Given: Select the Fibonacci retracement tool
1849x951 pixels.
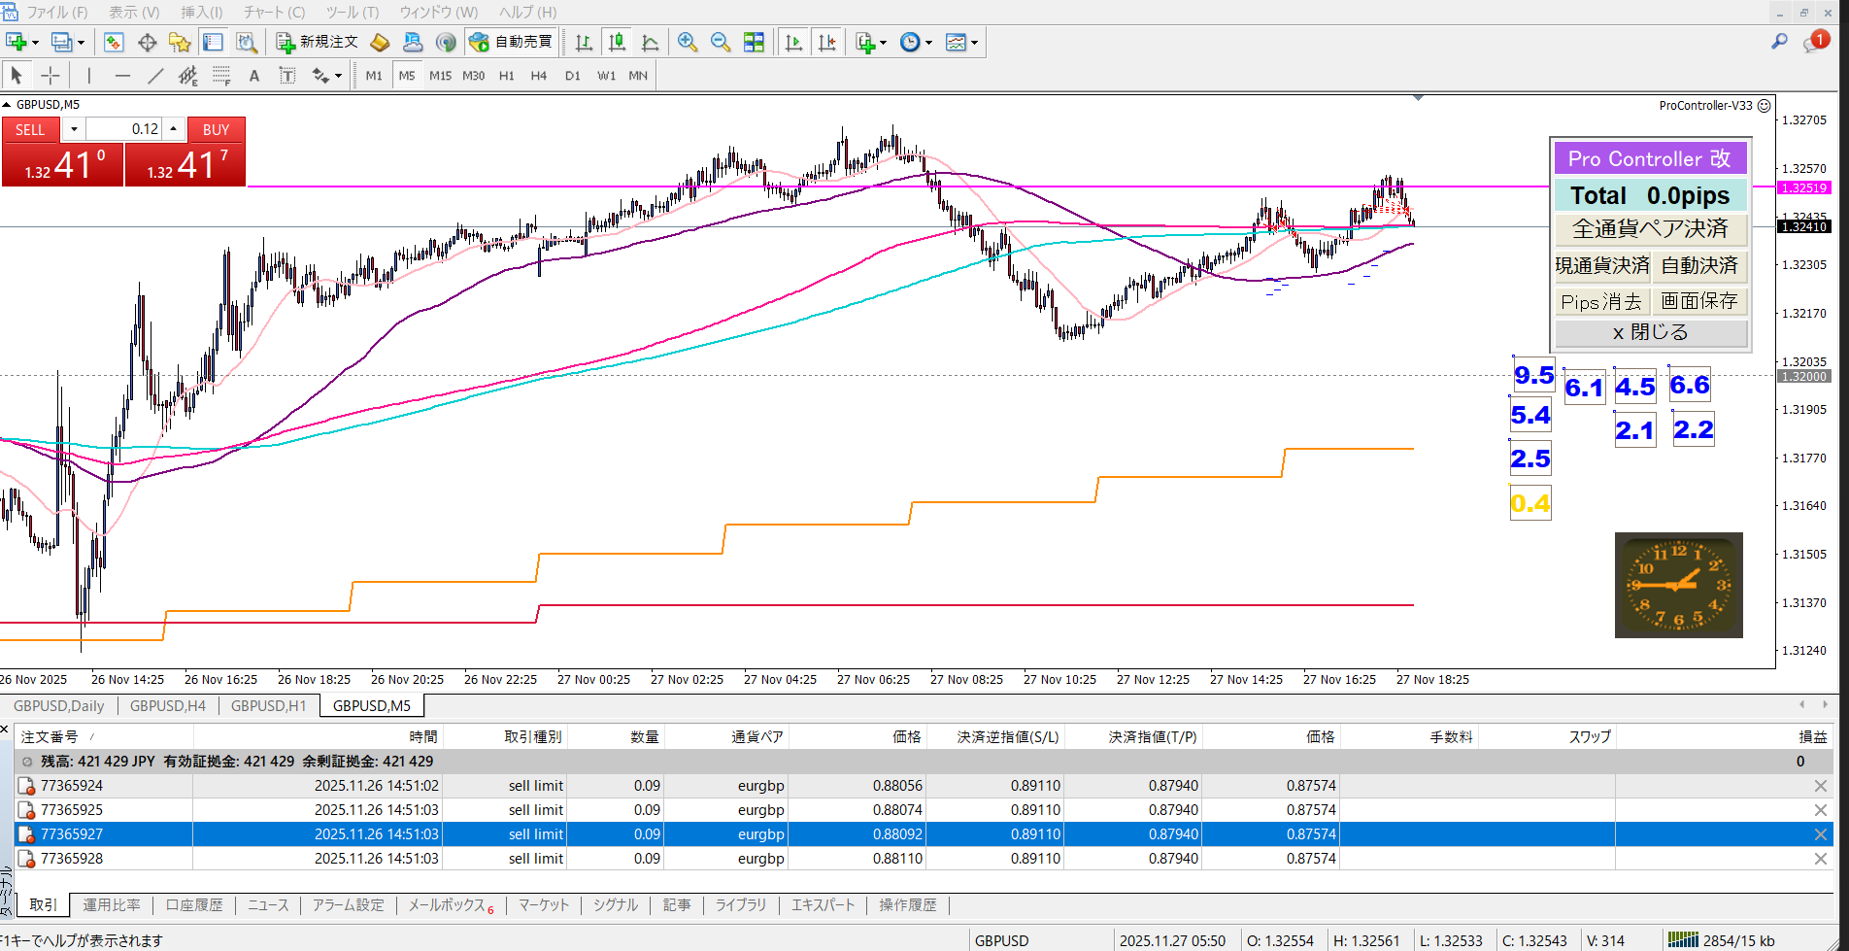Looking at the screenshot, I should (x=221, y=76).
